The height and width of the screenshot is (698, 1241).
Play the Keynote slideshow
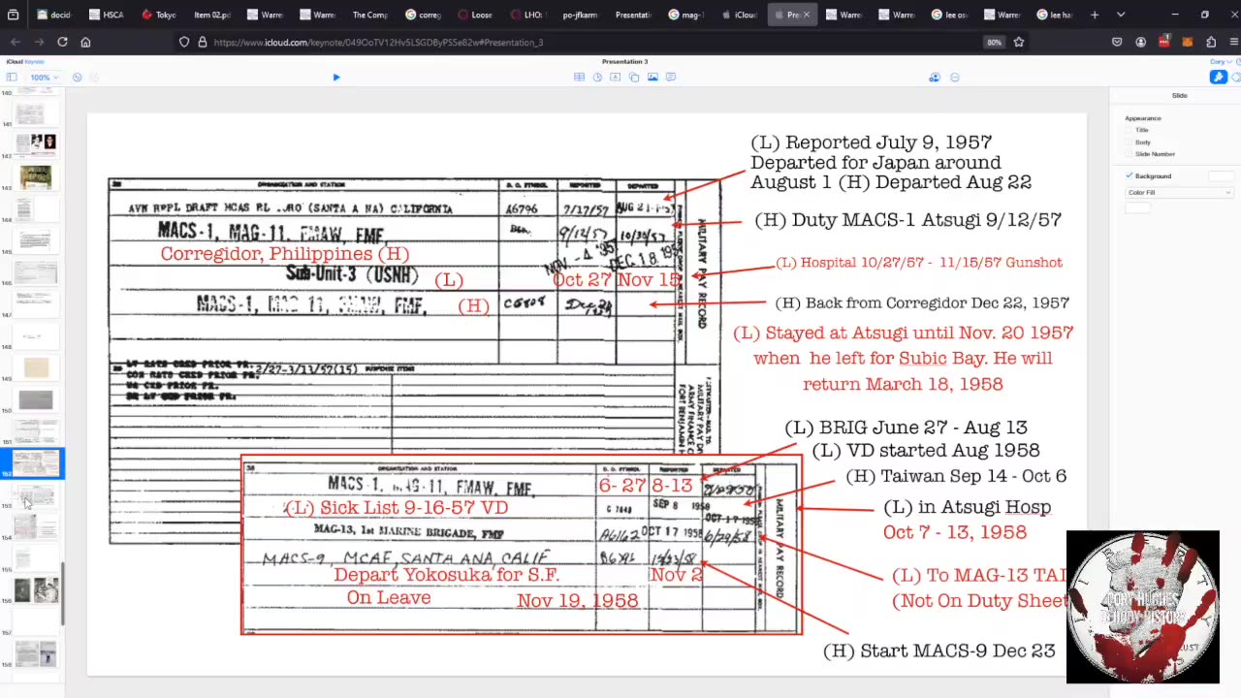click(336, 77)
